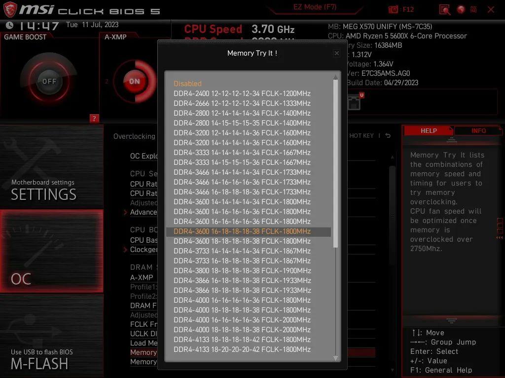
Task: Select DDR4-4000 18-18-18-18-38 FCLK-2000MHz
Action: tap(242, 330)
